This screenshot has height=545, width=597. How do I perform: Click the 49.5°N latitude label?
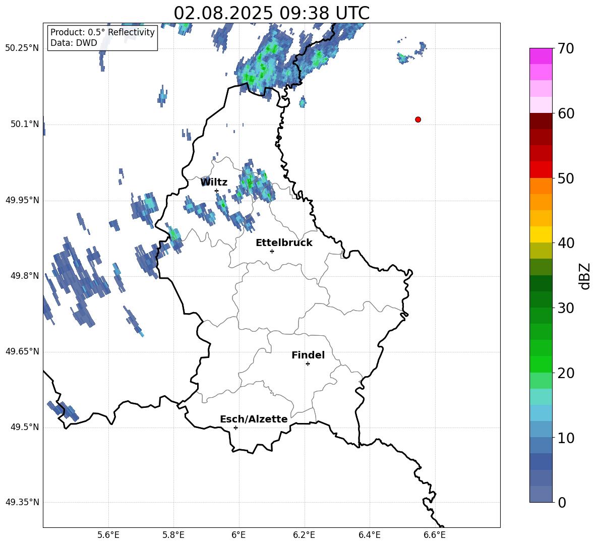click(25, 427)
